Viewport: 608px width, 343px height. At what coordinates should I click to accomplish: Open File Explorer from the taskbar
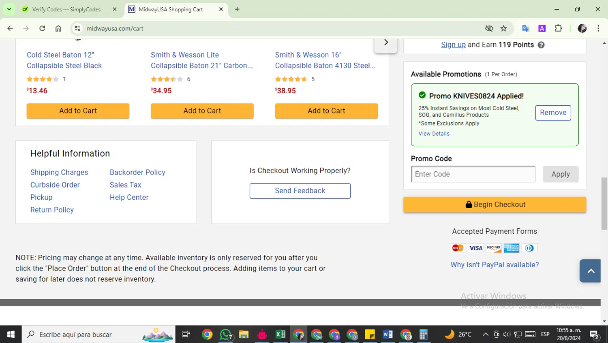click(x=244, y=334)
